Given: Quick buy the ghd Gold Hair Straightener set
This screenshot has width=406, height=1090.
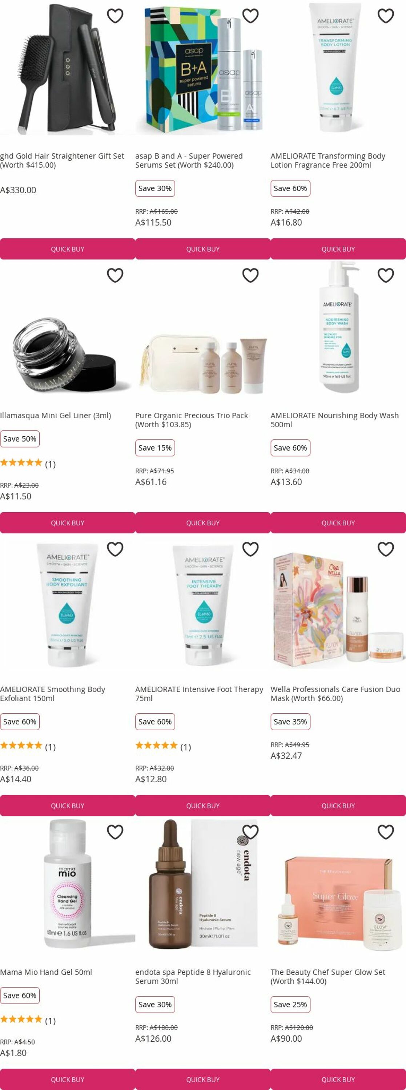Looking at the screenshot, I should [x=67, y=249].
